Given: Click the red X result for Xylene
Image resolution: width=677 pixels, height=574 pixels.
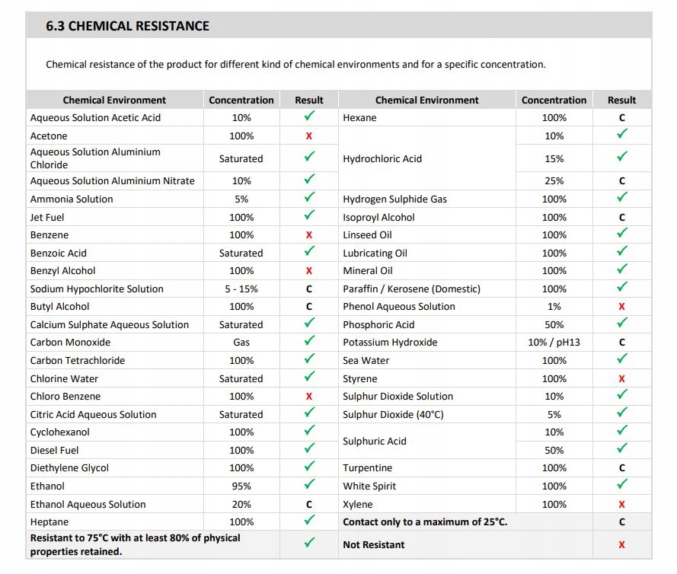Looking at the screenshot, I should [x=622, y=504].
